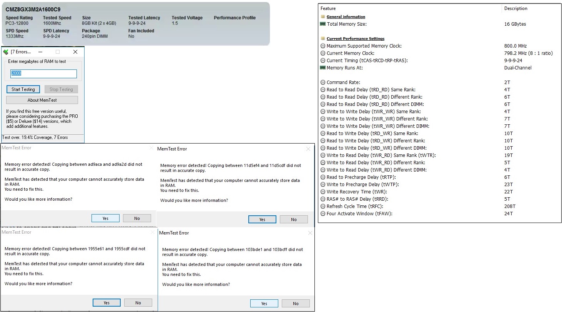Click icon beside Read to Read Delay Same Rank
This screenshot has height=312, width=562.
(323, 89)
